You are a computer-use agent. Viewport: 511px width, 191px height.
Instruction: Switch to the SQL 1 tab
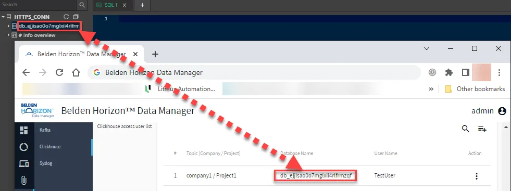[x=111, y=5]
